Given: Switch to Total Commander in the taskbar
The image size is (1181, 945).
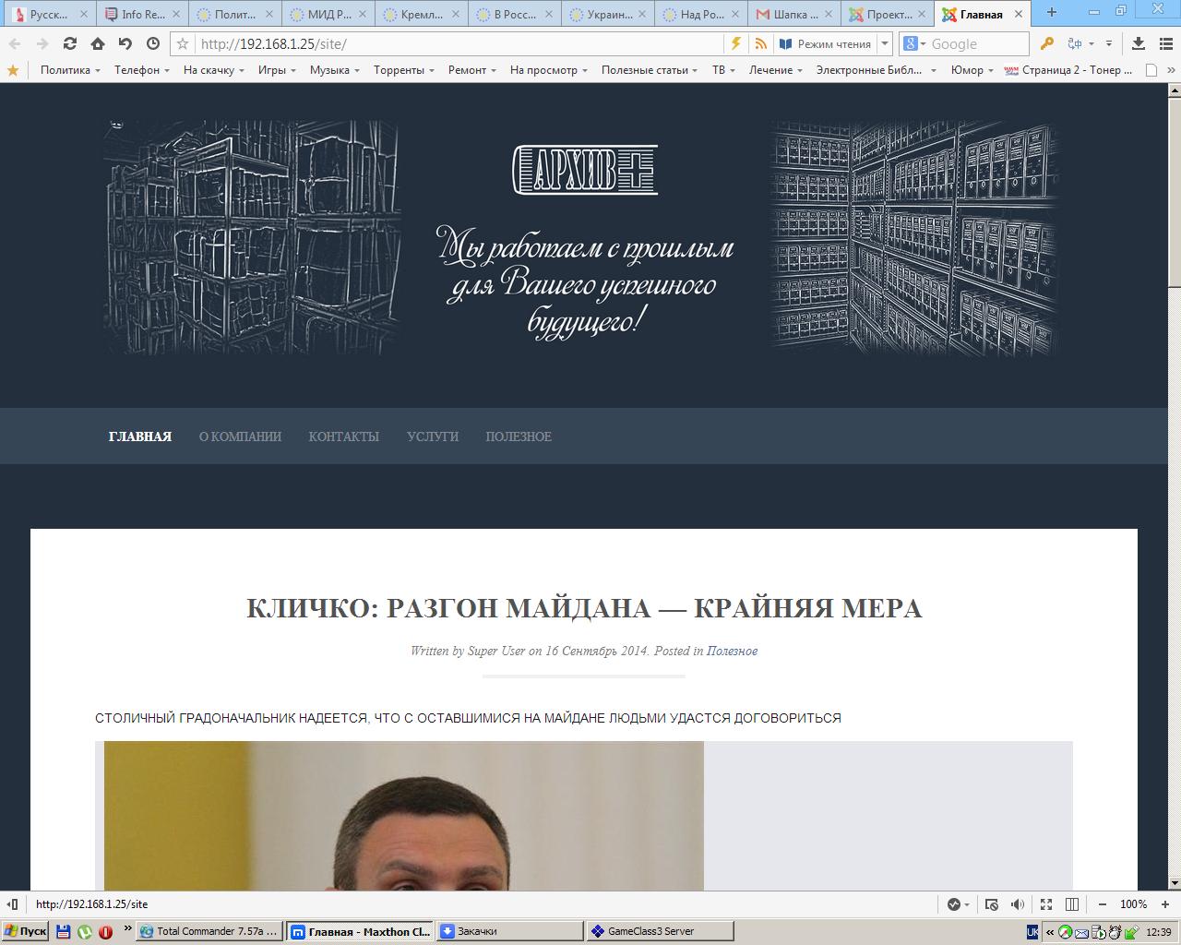Looking at the screenshot, I should click(x=209, y=931).
